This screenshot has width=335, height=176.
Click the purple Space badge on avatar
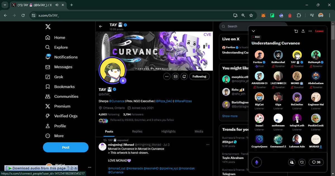click(x=123, y=81)
